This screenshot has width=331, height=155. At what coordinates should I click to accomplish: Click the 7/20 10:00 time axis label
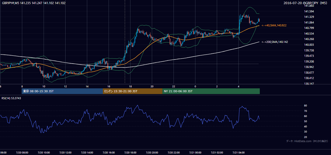coord(44,152)
